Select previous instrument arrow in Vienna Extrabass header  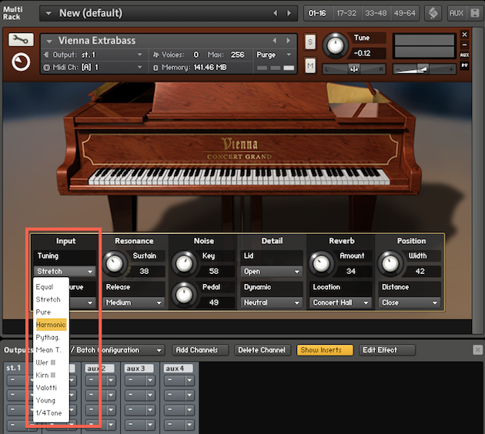274,41
